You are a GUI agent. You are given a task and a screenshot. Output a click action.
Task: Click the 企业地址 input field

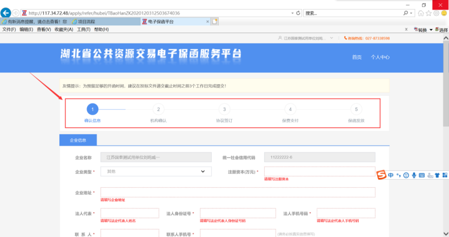coord(237,193)
